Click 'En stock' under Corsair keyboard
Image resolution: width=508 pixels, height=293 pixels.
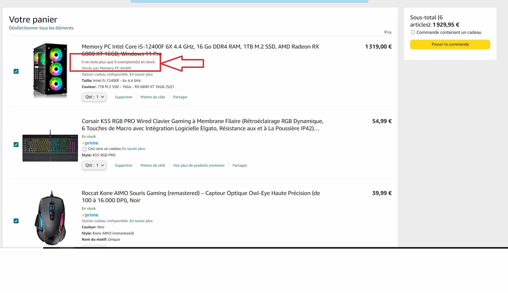(x=89, y=136)
